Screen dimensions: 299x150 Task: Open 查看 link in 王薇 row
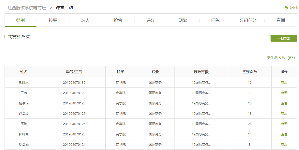pyautogui.click(x=284, y=93)
